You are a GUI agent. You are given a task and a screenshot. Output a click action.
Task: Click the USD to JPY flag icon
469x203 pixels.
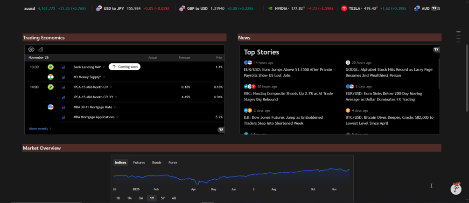[x=99, y=8]
